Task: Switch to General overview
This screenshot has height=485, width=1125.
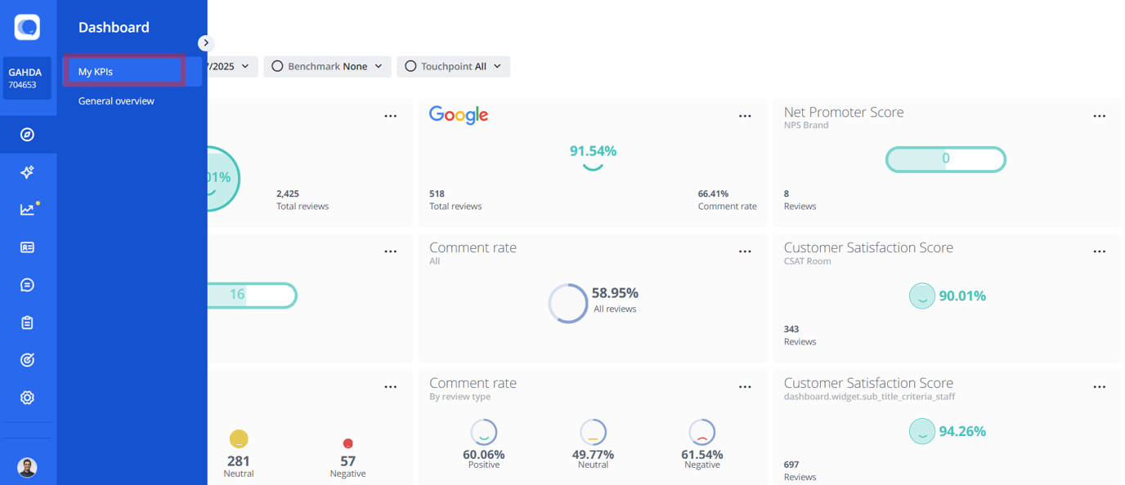Action: click(x=114, y=100)
